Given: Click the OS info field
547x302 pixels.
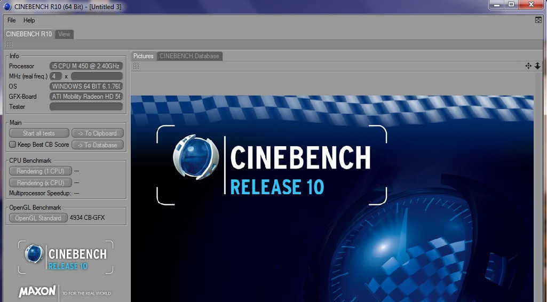Looking at the screenshot, I should point(86,86).
